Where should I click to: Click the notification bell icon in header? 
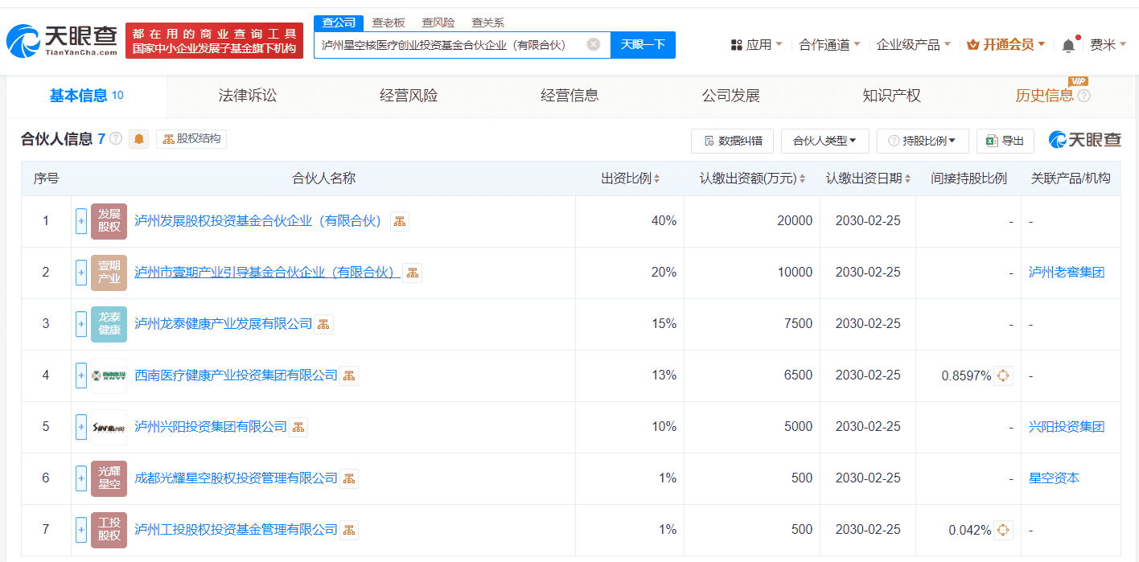tap(1068, 46)
